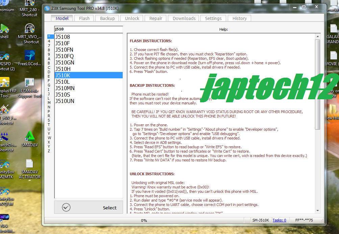Image resolution: width=339 pixels, height=234 pixels.
Task: Open the Repair tab
Action: point(156,18)
